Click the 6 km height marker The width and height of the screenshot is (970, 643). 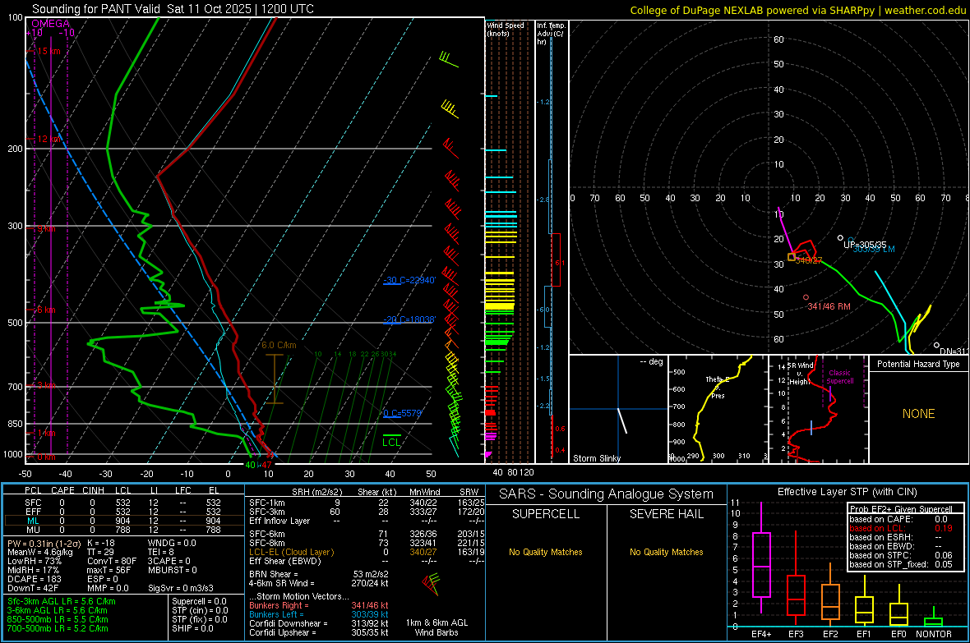(46, 309)
